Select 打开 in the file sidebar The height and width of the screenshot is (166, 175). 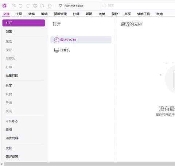click(24, 23)
